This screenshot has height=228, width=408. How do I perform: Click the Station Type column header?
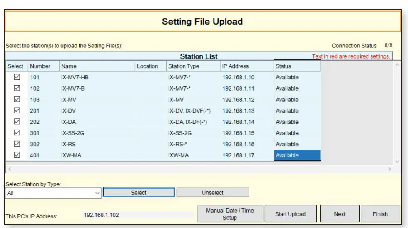pyautogui.click(x=193, y=66)
